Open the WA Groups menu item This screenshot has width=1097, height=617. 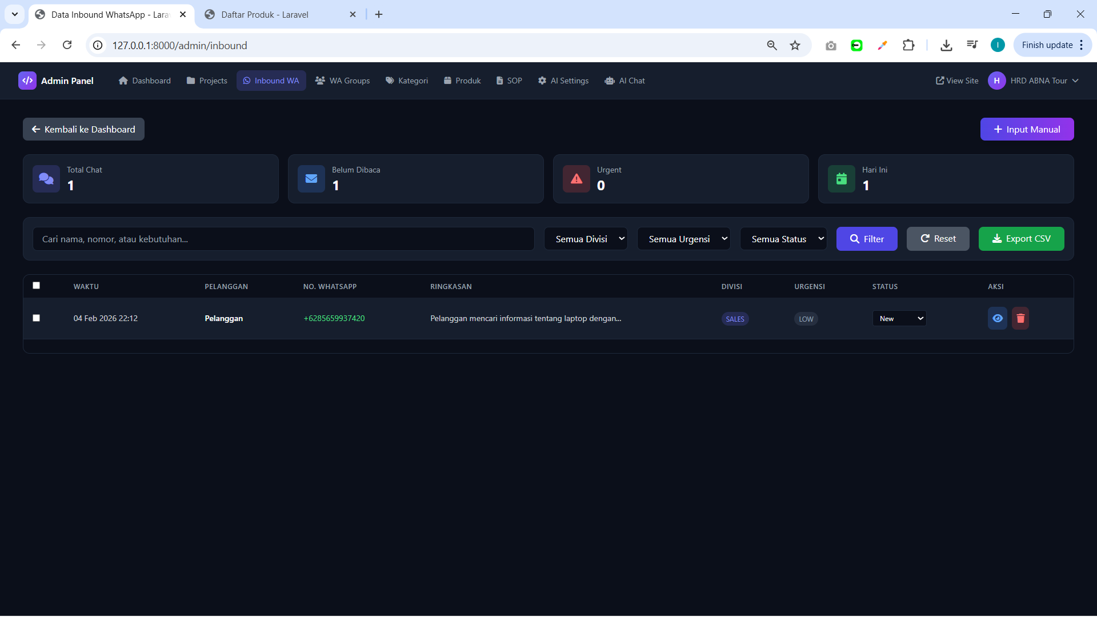[x=343, y=81]
